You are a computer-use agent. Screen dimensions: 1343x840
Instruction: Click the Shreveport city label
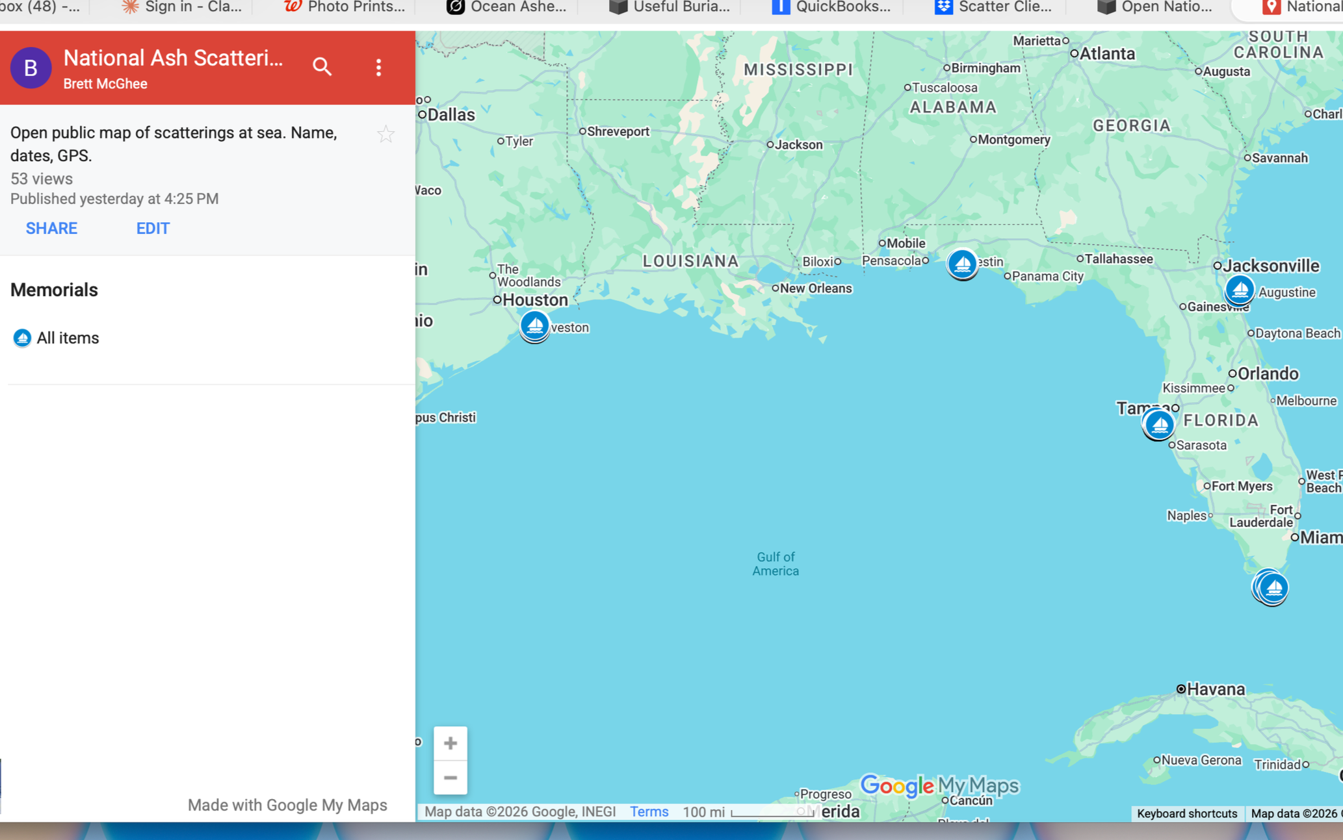click(618, 131)
